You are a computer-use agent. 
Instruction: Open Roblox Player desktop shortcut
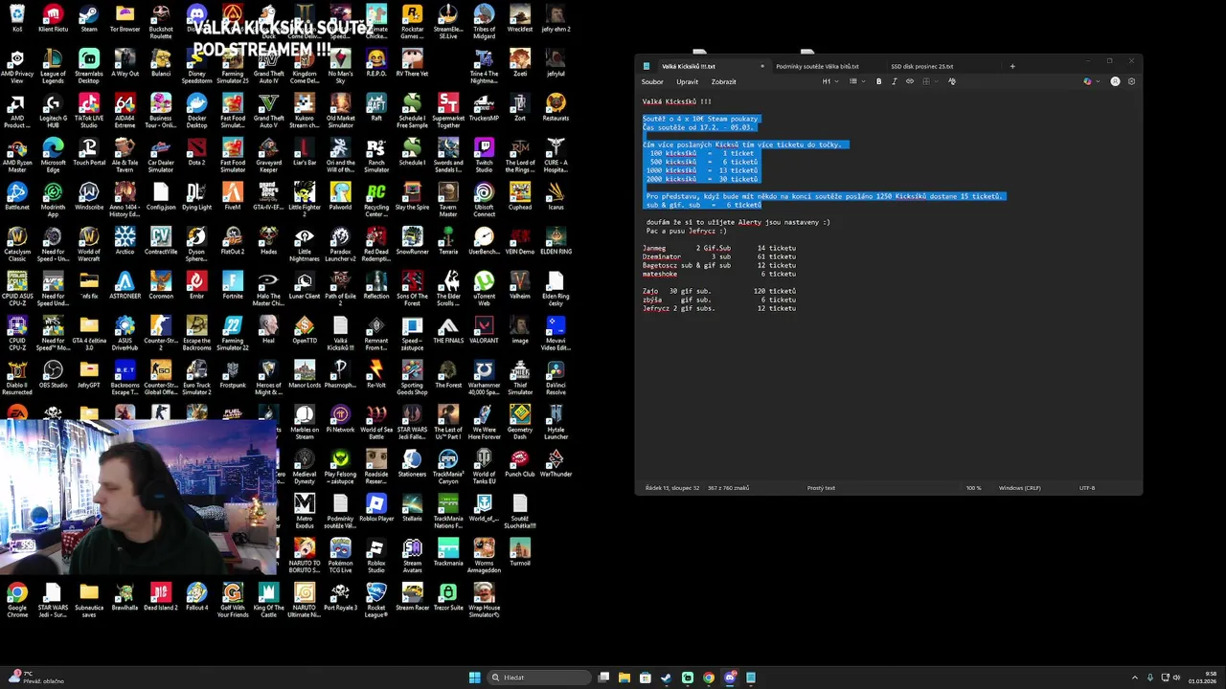[x=376, y=508]
